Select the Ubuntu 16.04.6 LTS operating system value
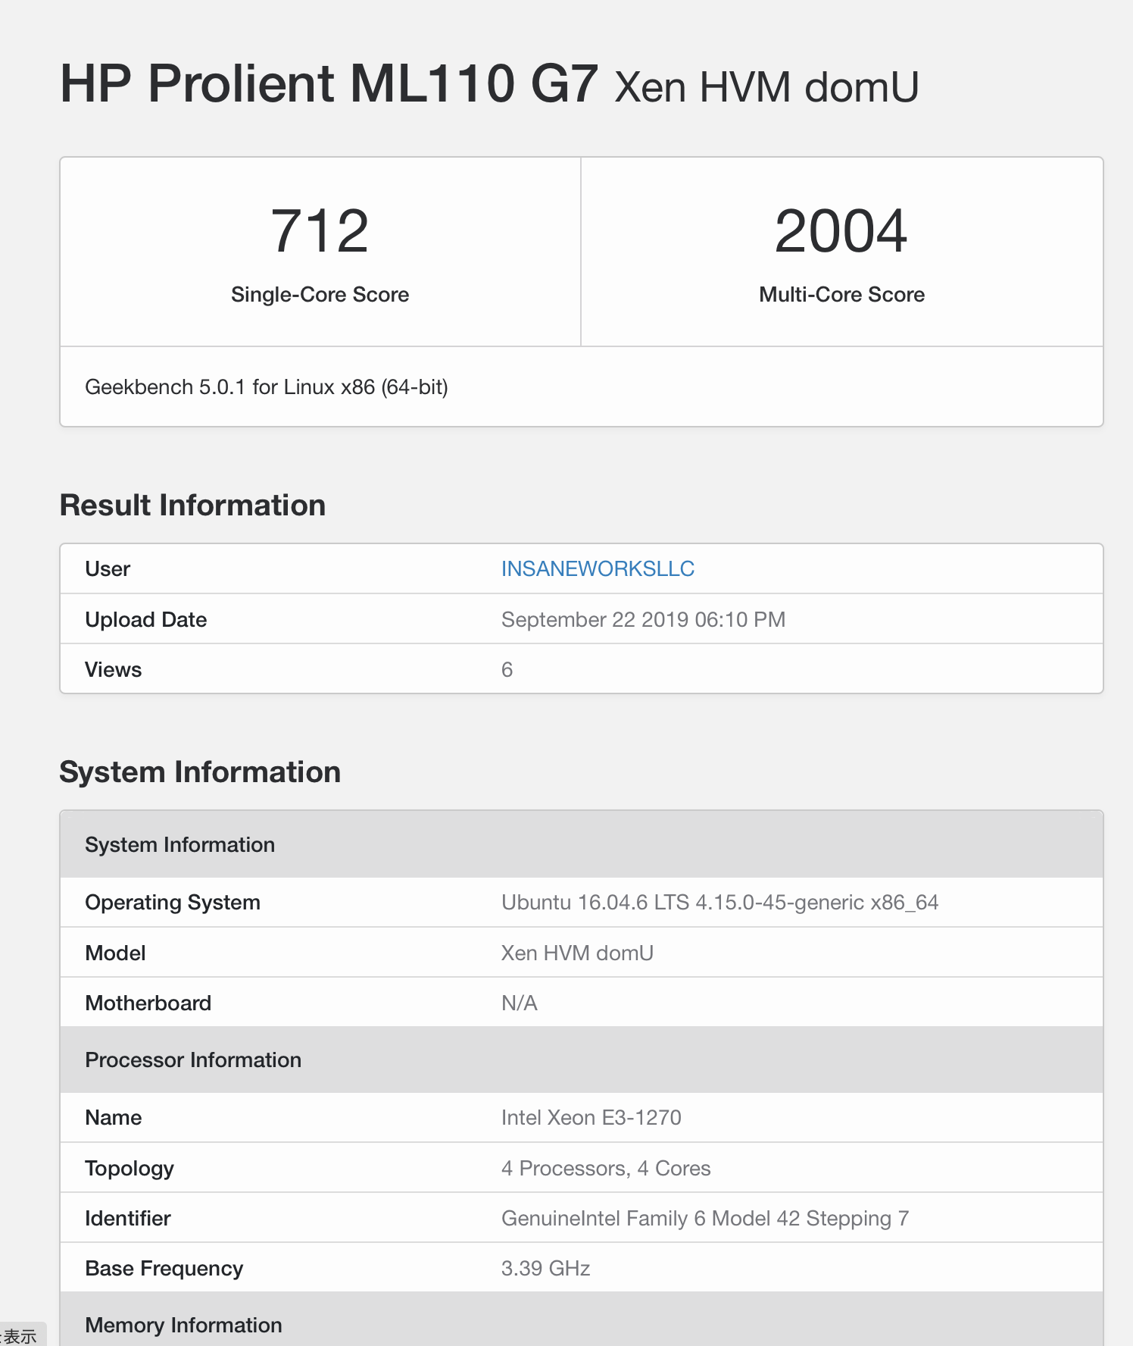Image resolution: width=1133 pixels, height=1346 pixels. 719,902
